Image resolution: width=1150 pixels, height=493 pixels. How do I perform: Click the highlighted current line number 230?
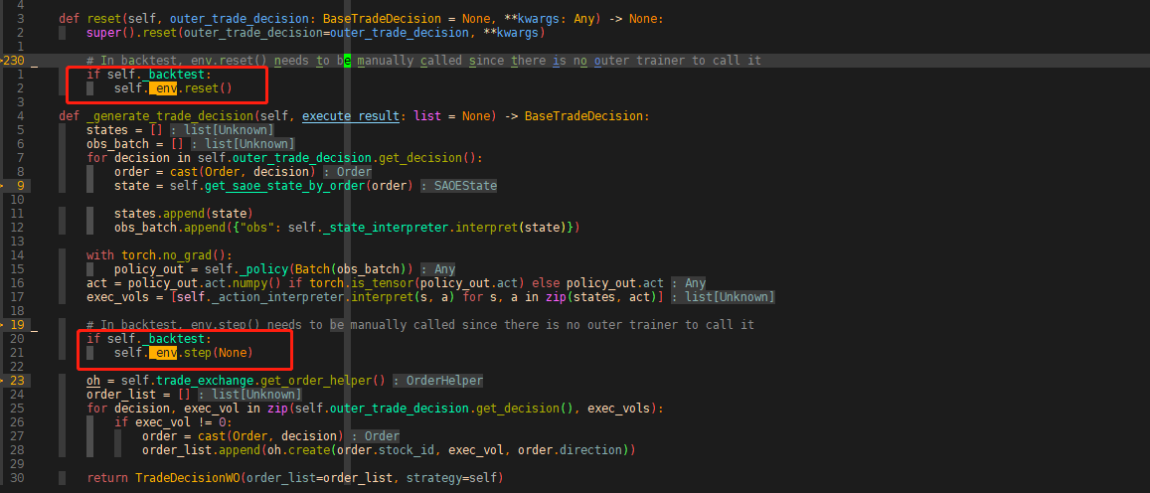click(x=16, y=61)
